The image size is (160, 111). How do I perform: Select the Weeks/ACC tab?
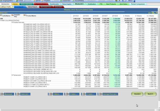(79, 4)
